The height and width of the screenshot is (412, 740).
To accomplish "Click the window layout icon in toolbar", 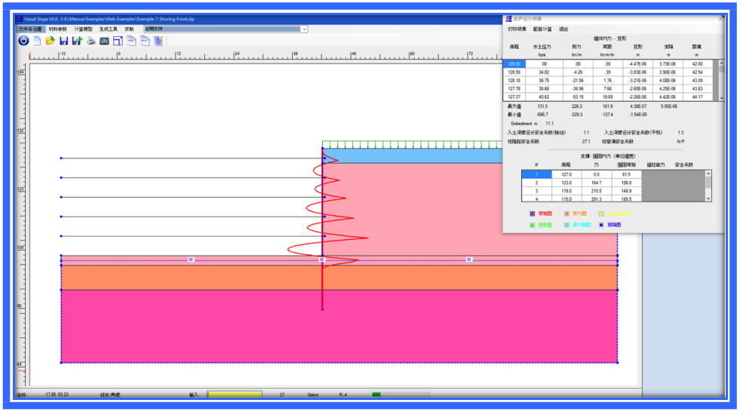I will (118, 41).
